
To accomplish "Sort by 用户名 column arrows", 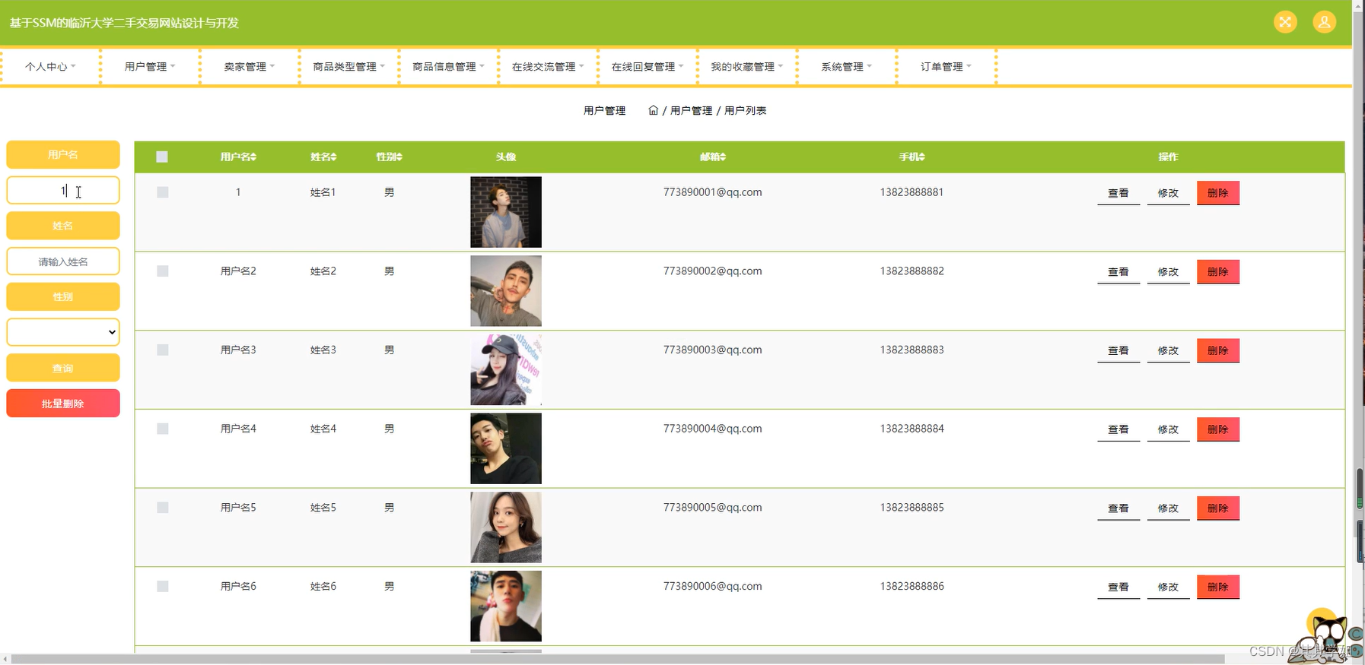I will (x=254, y=157).
